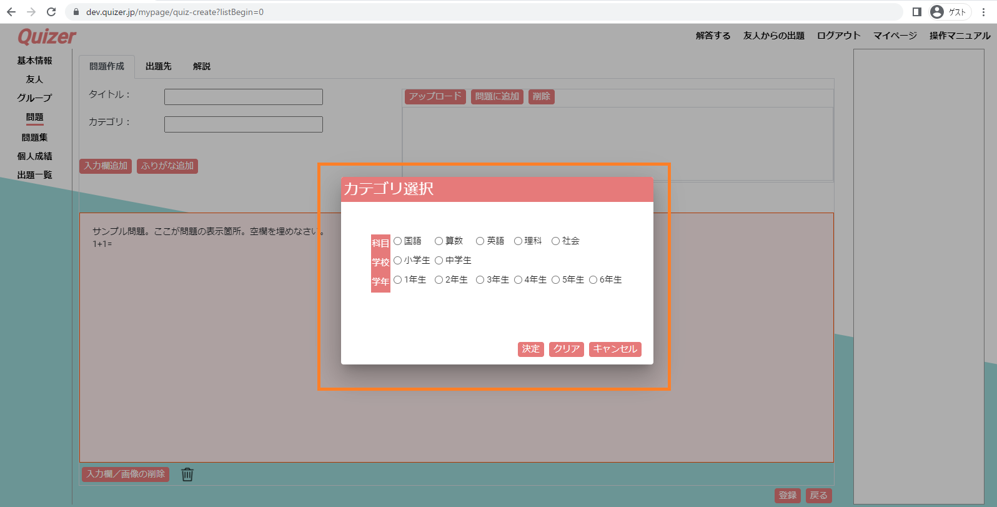Click the Quizer logo

tap(47, 37)
